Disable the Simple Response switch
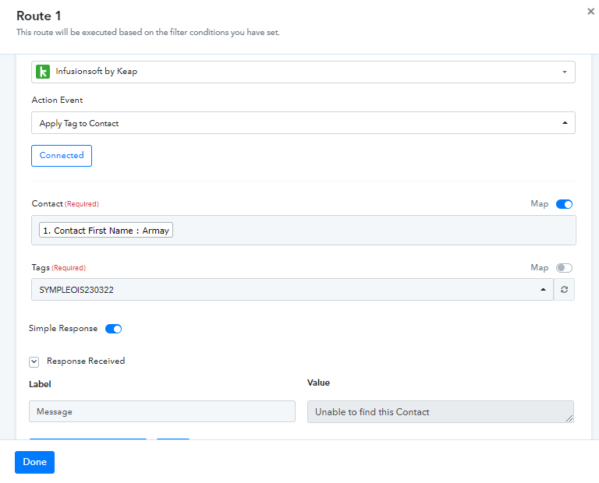 113,329
